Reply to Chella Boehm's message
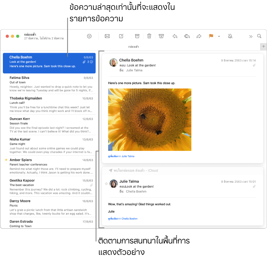This screenshot has height=257, width=267. pos(175,36)
